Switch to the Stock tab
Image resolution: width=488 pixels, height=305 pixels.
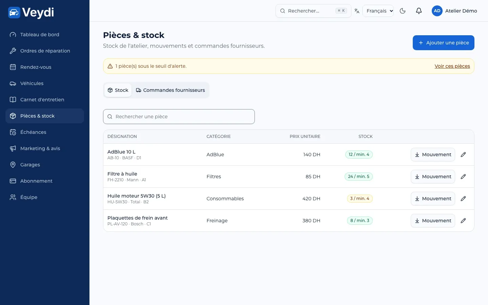118,90
